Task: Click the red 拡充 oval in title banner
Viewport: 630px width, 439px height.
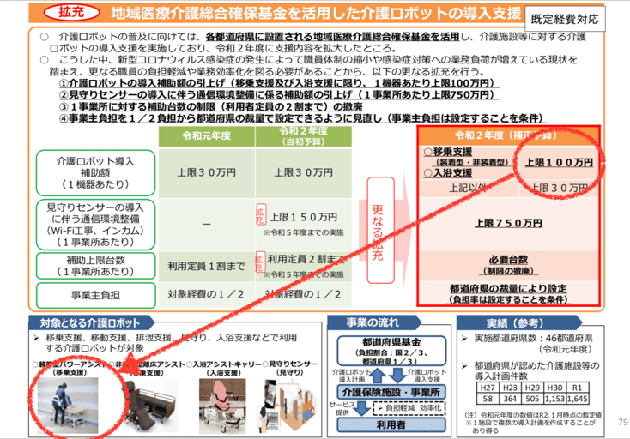Action: click(x=71, y=12)
